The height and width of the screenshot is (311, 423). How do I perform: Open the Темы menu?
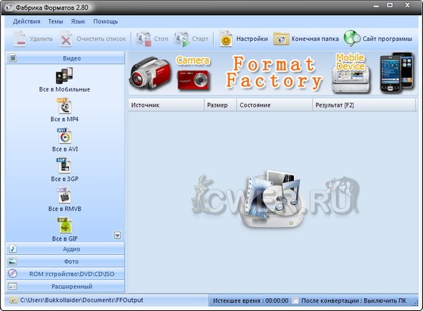pos(55,21)
